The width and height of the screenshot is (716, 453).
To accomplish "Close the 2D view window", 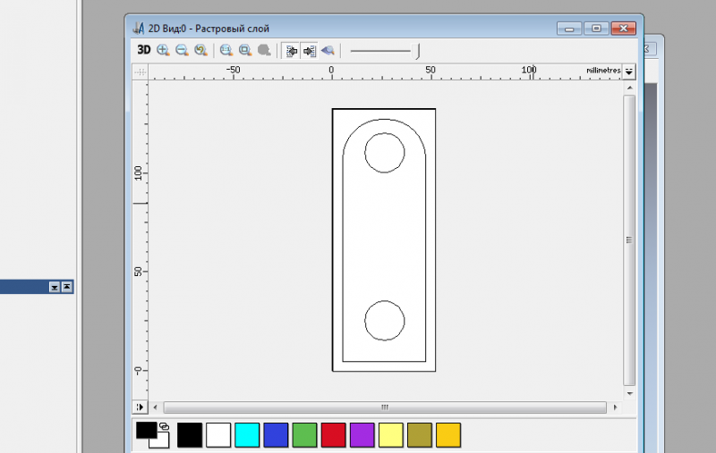I will (x=624, y=29).
